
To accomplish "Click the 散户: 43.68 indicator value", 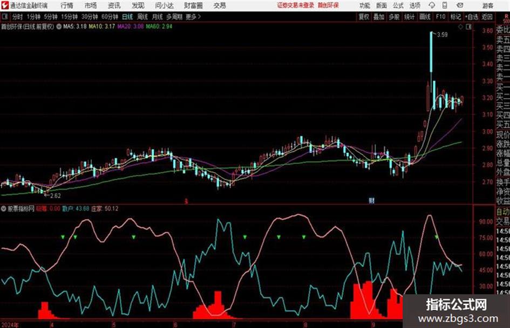I will (x=76, y=208).
